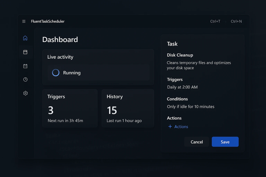This screenshot has width=266, height=177.
Task: Select the Running live activity row
Action: click(x=98, y=73)
